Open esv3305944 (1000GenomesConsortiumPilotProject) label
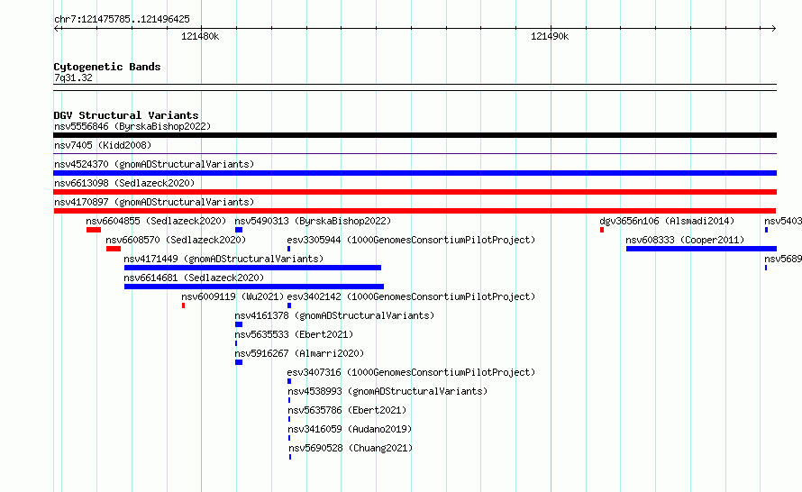The width and height of the screenshot is (802, 492). point(411,240)
